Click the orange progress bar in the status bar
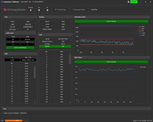 coord(14,120)
